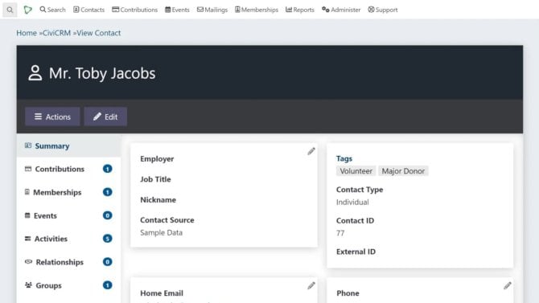This screenshot has height=303, width=539.
Task: Click the Tags heading link
Action: [x=344, y=158]
